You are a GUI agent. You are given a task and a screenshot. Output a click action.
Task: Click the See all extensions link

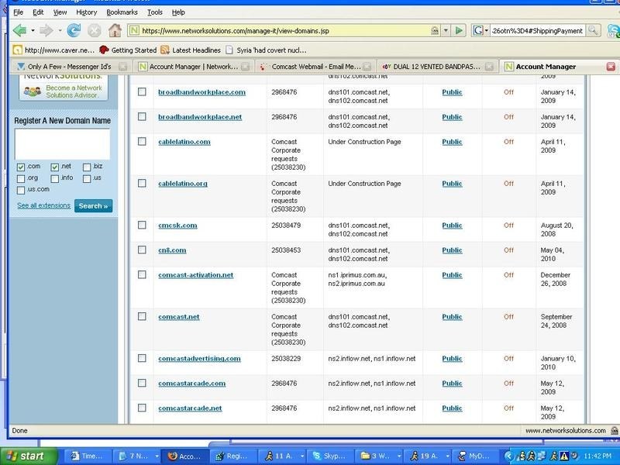43,206
